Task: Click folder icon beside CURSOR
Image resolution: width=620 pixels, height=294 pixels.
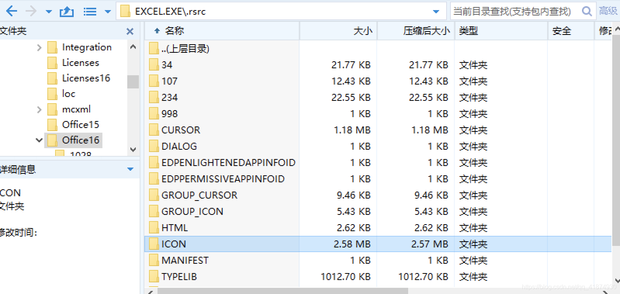Action: click(x=154, y=130)
